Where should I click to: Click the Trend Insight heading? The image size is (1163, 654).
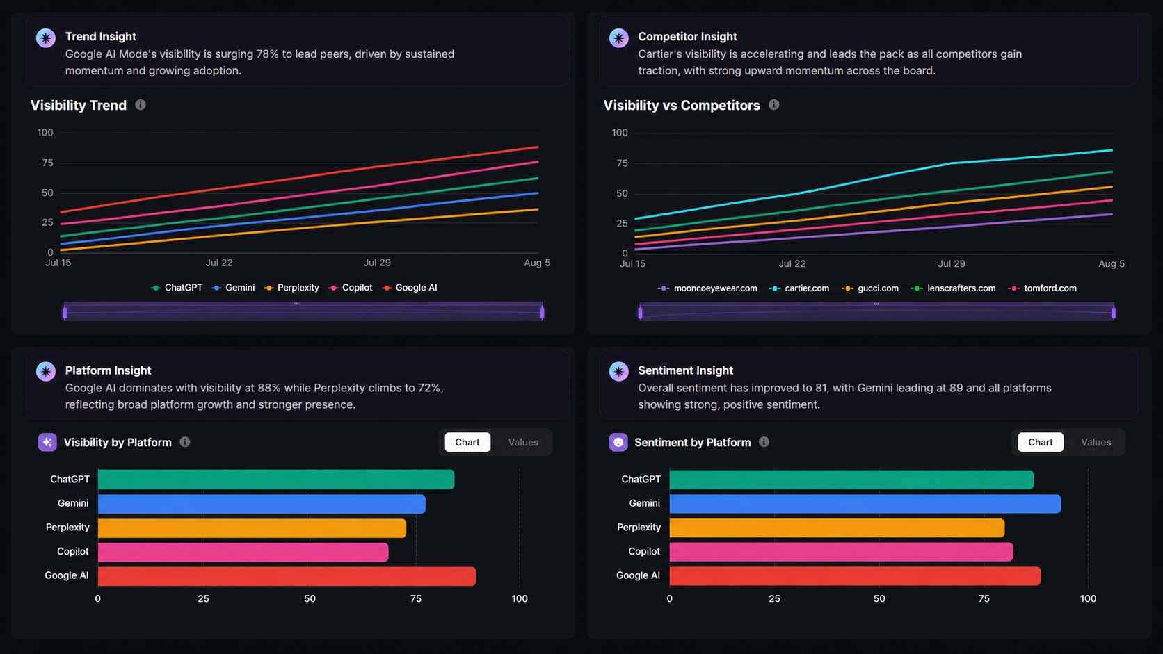[101, 37]
